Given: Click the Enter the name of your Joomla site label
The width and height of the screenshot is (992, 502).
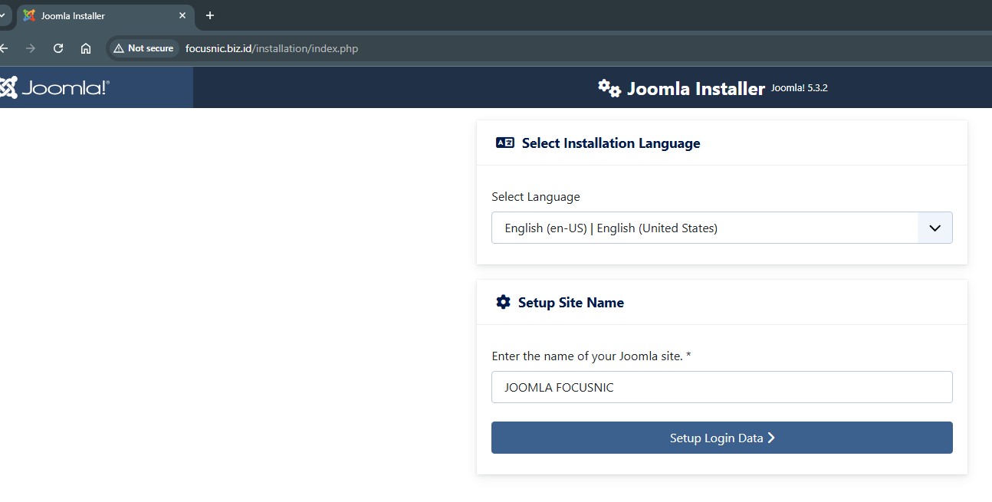Looking at the screenshot, I should [591, 356].
